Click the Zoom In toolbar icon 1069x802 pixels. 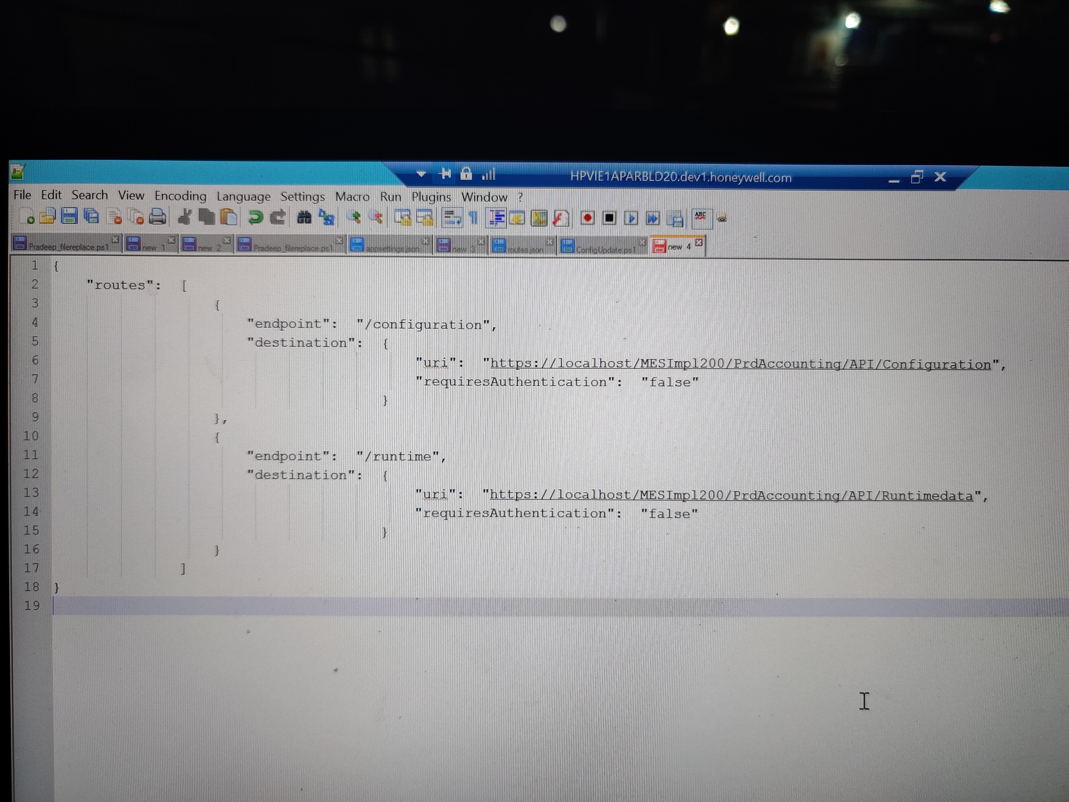(353, 218)
